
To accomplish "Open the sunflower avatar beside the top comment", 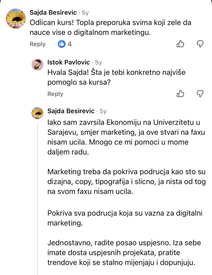I will pyautogui.click(x=16, y=18).
